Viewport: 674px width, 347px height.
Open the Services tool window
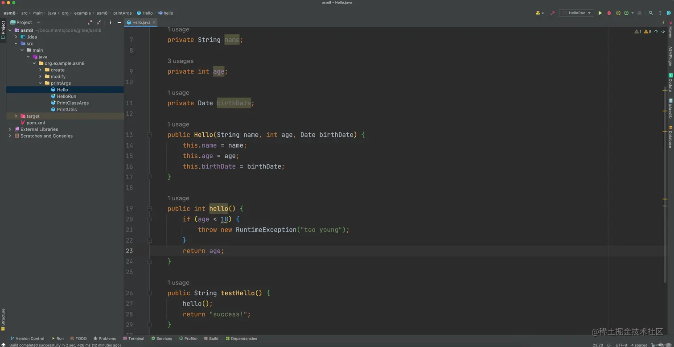(x=161, y=339)
